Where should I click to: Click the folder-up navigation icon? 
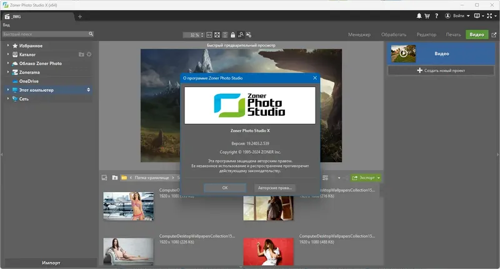pos(115,178)
